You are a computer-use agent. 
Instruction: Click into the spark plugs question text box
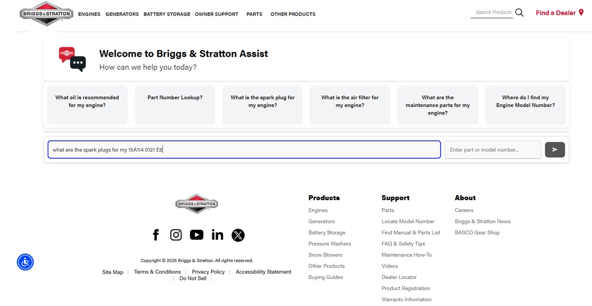point(244,149)
